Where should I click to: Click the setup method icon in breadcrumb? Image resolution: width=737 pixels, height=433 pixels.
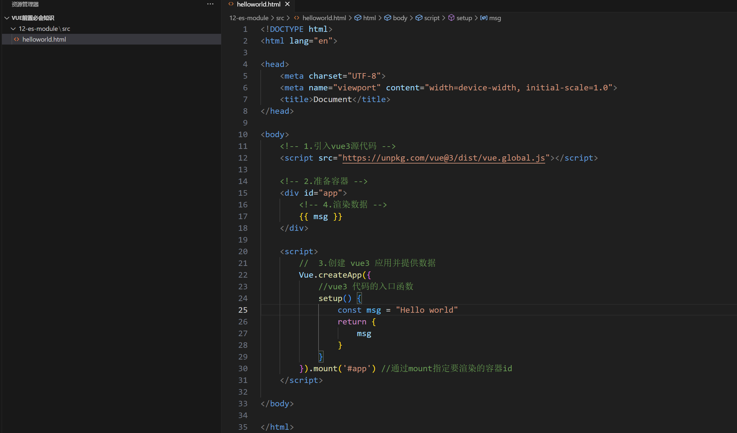tap(451, 18)
